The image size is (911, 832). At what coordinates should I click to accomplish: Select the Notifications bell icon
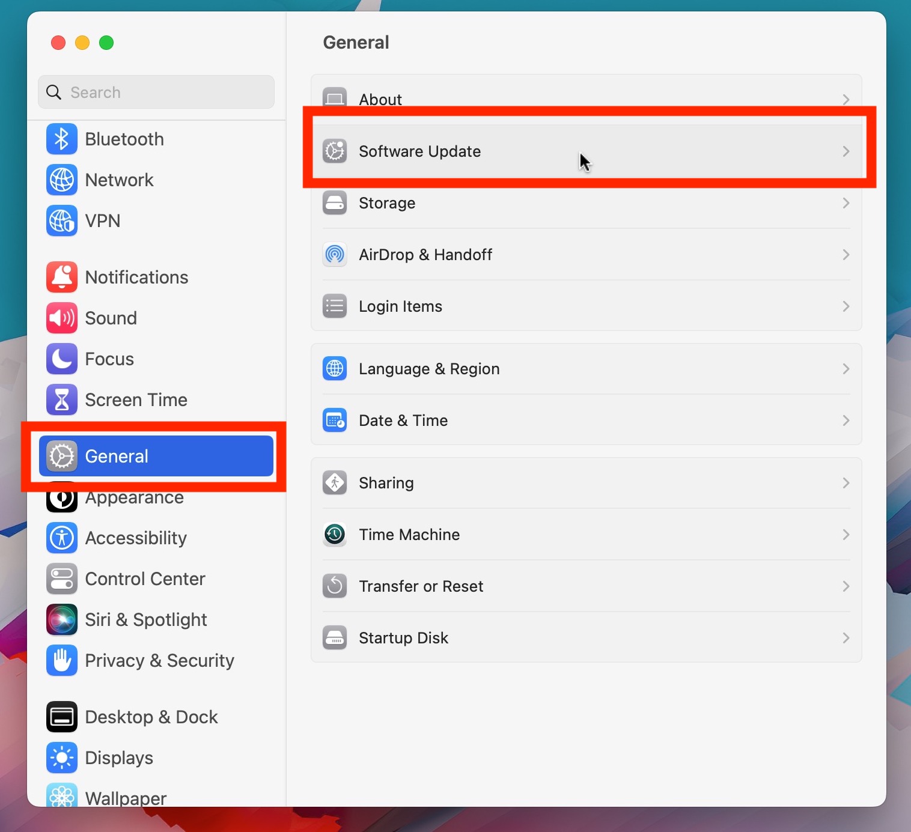(61, 277)
